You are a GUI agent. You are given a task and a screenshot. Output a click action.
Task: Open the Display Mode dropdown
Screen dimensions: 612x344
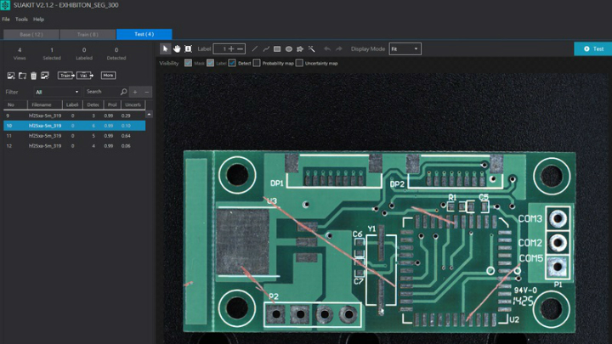[405, 49]
